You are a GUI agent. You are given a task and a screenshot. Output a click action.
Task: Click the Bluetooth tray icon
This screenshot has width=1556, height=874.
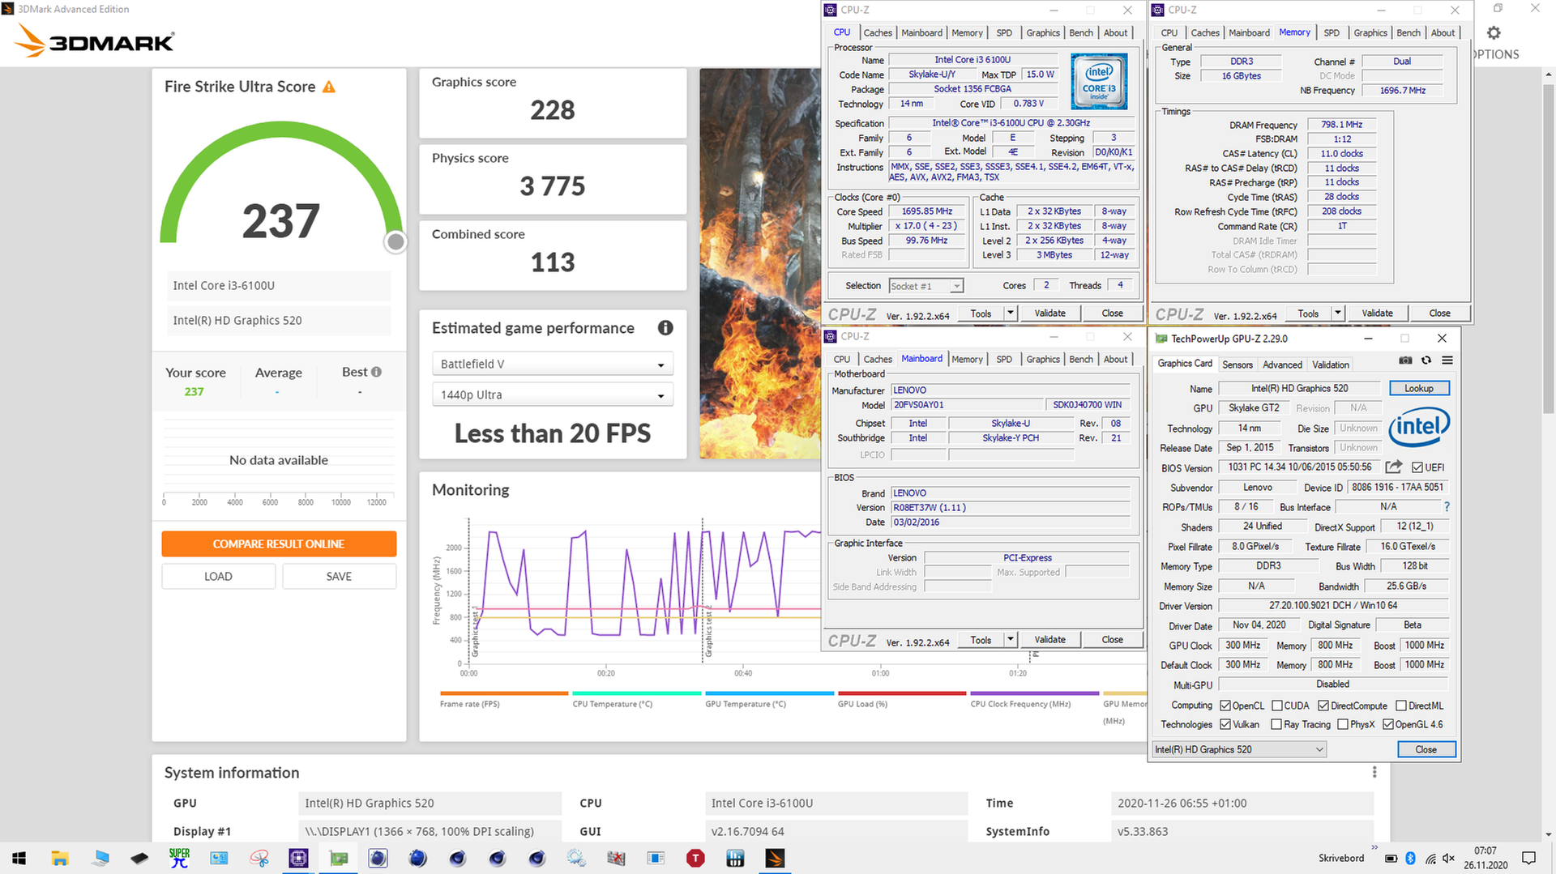click(x=1410, y=858)
